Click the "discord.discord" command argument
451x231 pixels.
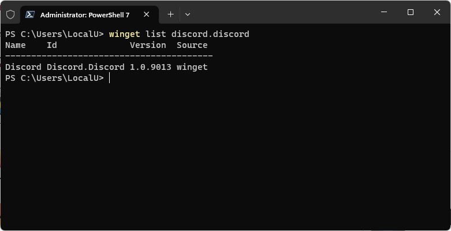[210, 34]
